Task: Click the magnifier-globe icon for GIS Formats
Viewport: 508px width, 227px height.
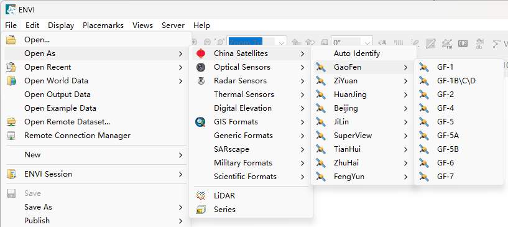Action: [x=201, y=122]
